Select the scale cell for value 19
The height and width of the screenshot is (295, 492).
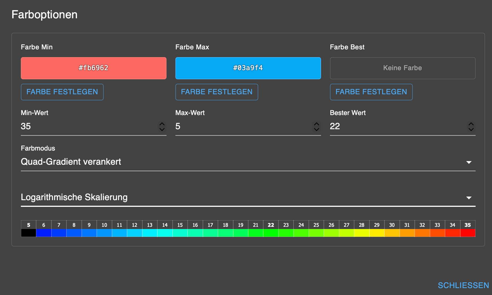[241, 229]
